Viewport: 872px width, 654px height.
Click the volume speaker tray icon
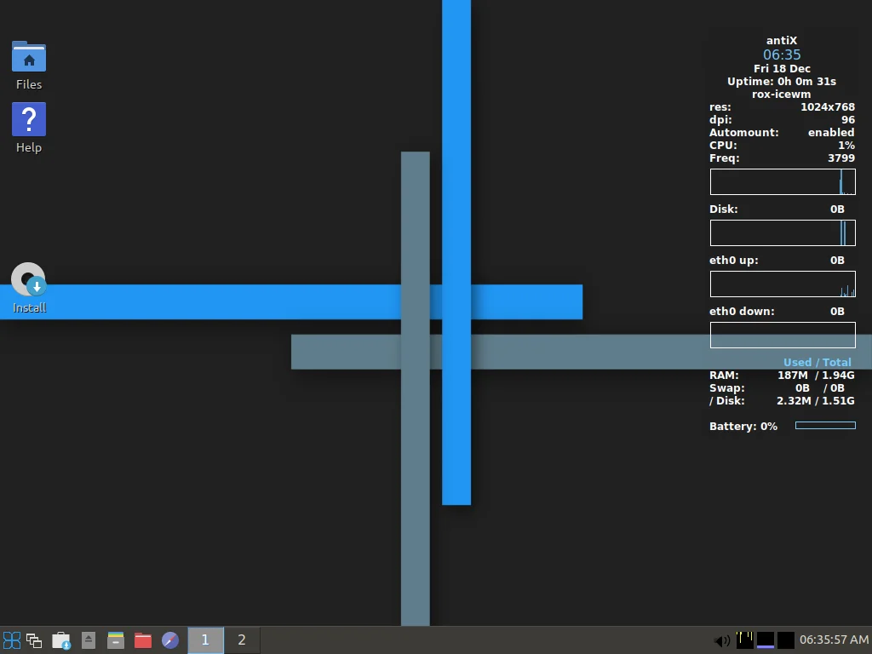pos(721,640)
